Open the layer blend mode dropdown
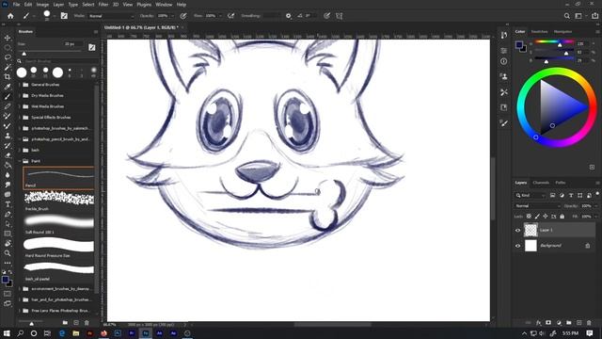Image resolution: width=602 pixels, height=339 pixels. [537, 206]
